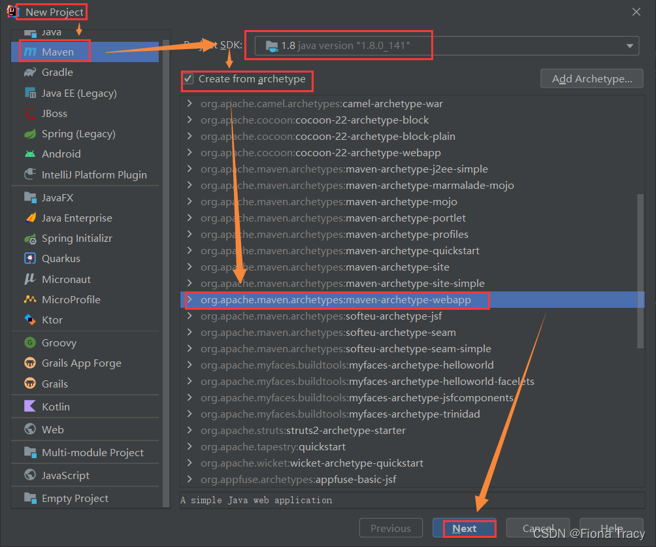Expand maven-archetype-j2ee-simple node

[189, 169]
